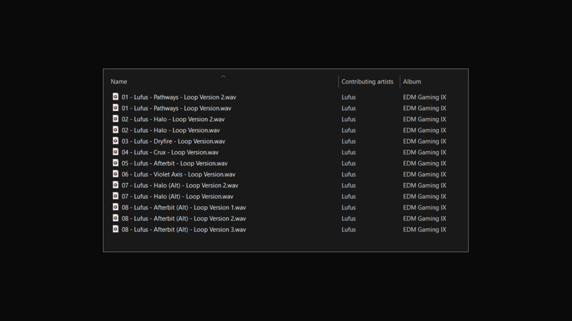The height and width of the screenshot is (321, 572).
Task: Sort by the Contributing artists column
Action: [x=367, y=82]
